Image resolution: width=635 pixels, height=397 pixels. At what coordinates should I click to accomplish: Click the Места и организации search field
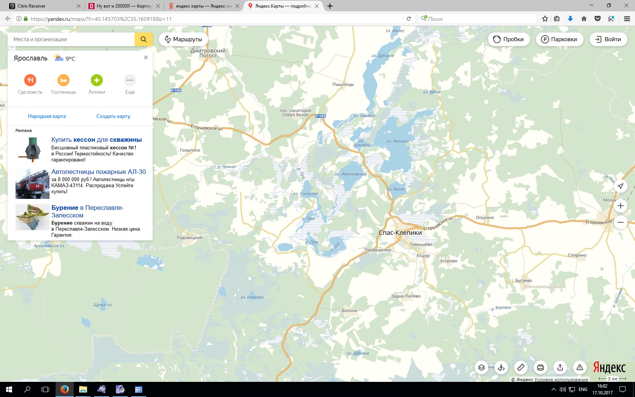click(x=71, y=39)
